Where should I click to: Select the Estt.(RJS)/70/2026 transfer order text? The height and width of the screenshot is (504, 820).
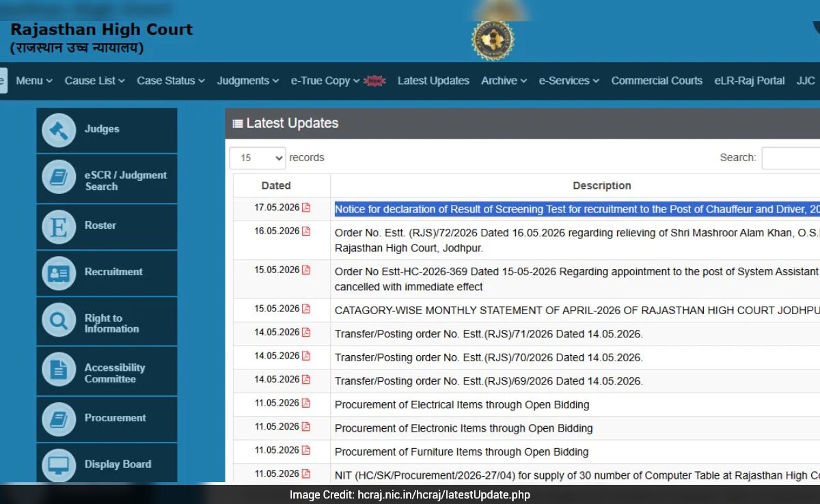click(489, 358)
